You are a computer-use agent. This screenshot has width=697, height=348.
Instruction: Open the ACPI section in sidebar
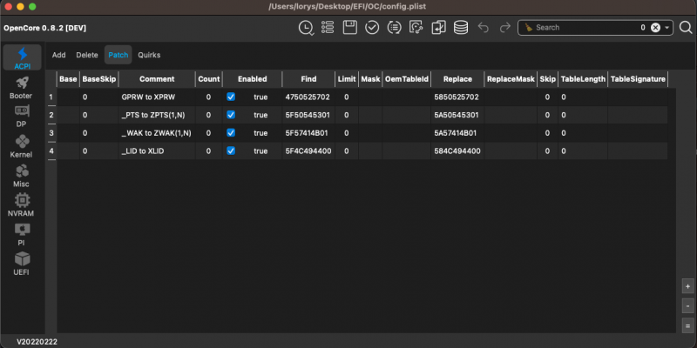[x=23, y=57]
